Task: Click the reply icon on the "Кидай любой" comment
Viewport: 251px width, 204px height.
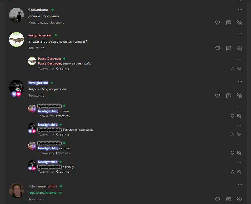Action: [229, 96]
